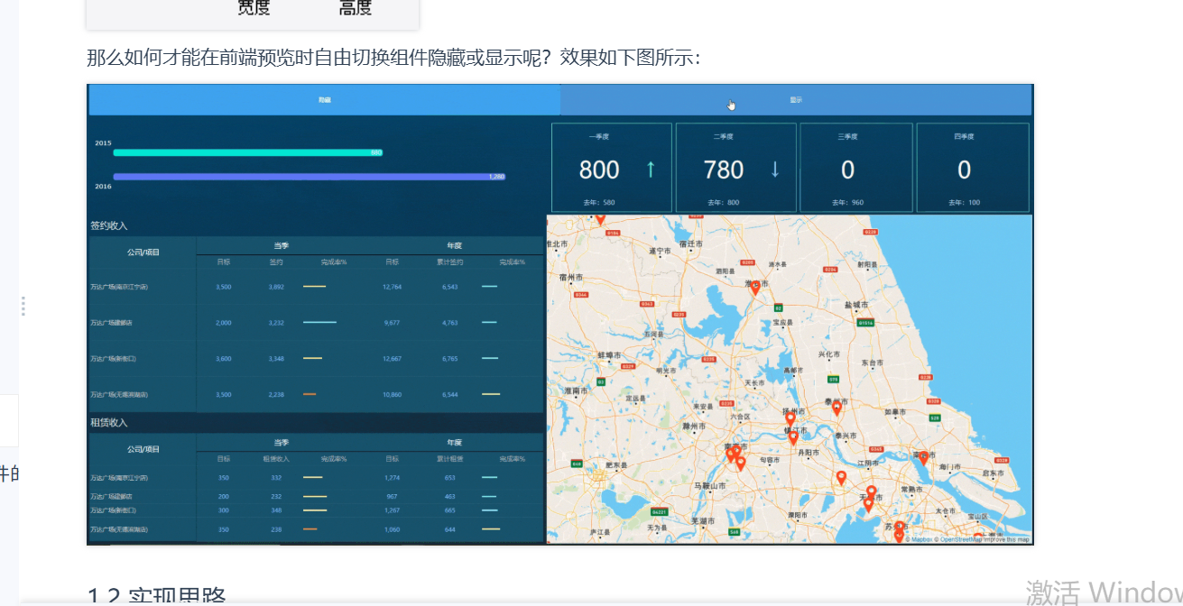1183x606 pixels.
Task: Select the 三季度 statistics card
Action: click(x=855, y=168)
